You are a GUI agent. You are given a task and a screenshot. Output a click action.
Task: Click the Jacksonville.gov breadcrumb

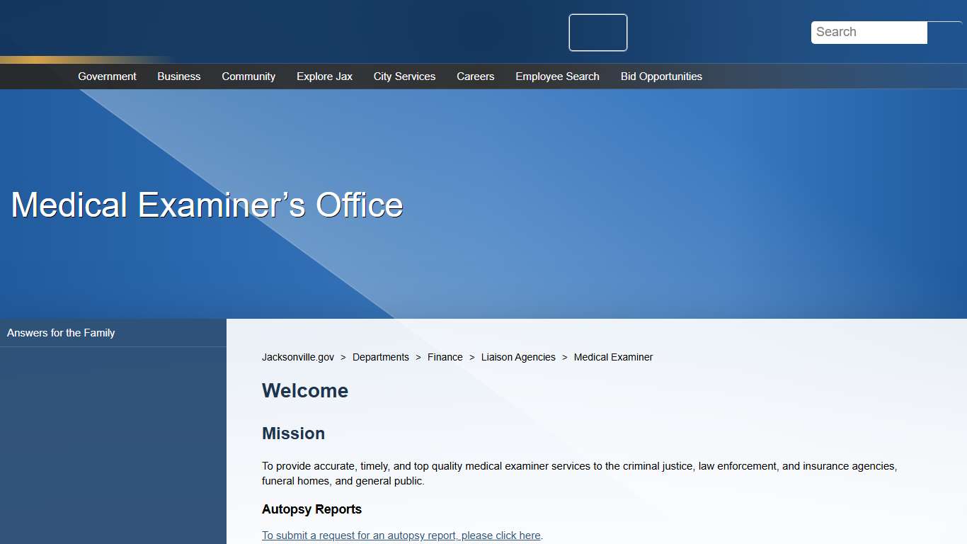pyautogui.click(x=297, y=357)
